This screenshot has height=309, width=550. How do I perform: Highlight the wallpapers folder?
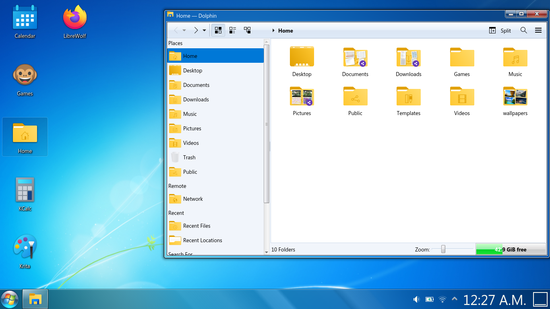515,101
